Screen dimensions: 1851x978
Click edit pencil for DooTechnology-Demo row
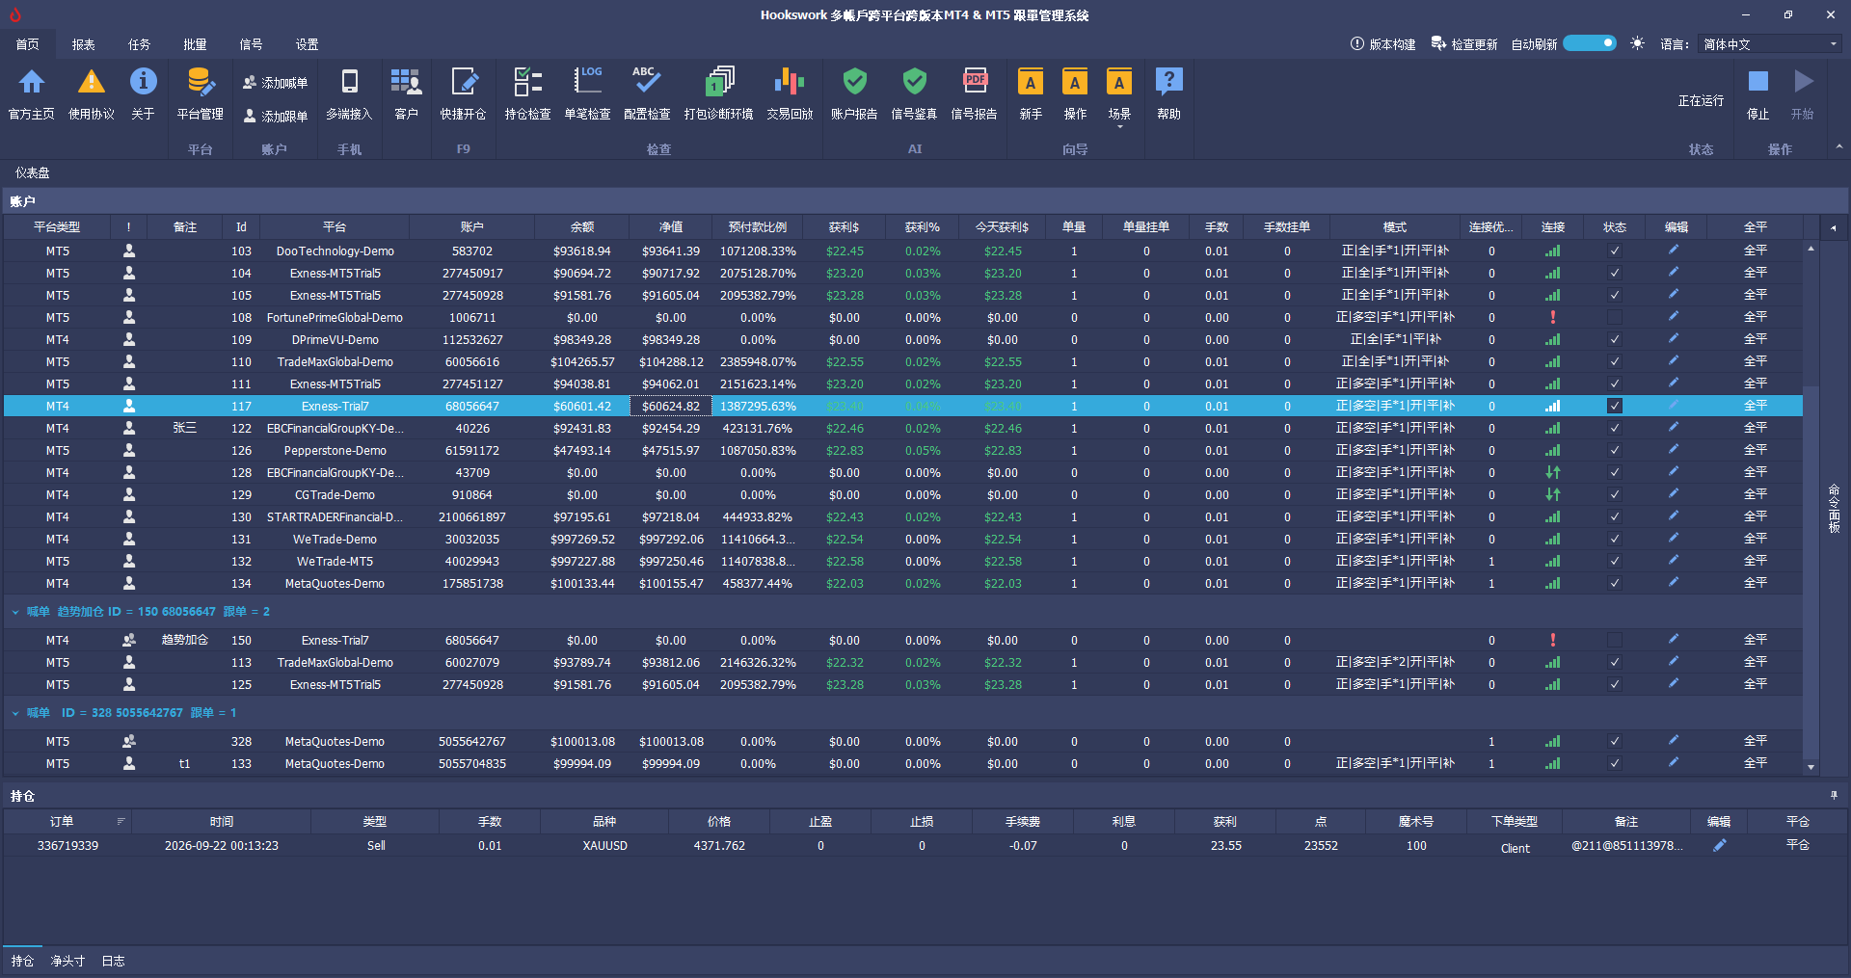pyautogui.click(x=1675, y=250)
